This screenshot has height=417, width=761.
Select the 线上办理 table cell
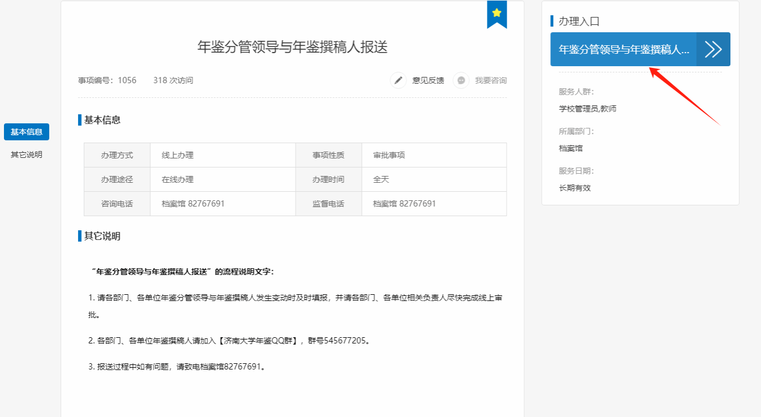click(178, 155)
